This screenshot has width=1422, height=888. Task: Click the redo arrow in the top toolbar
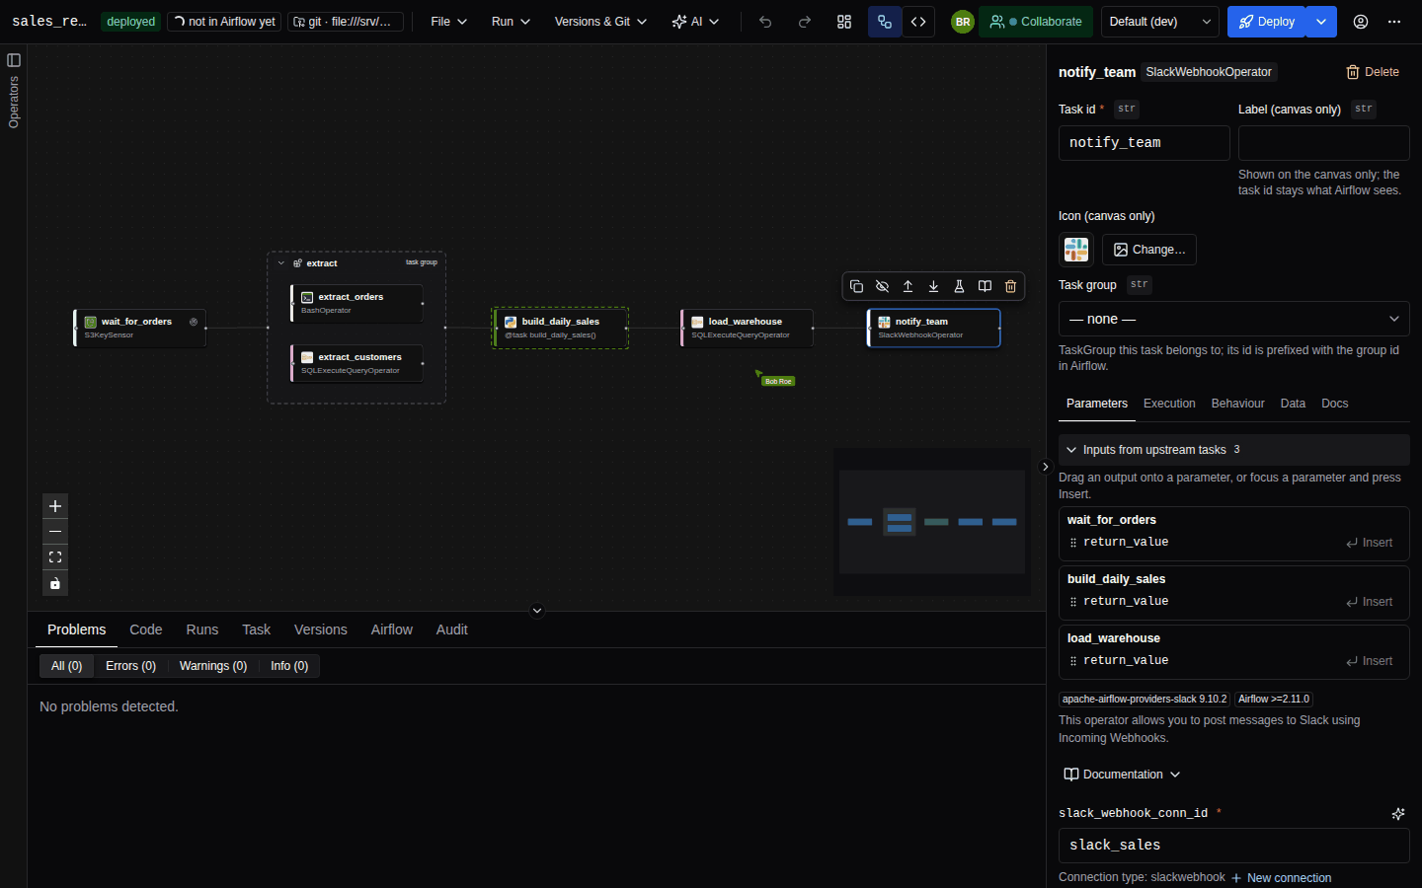[805, 22]
